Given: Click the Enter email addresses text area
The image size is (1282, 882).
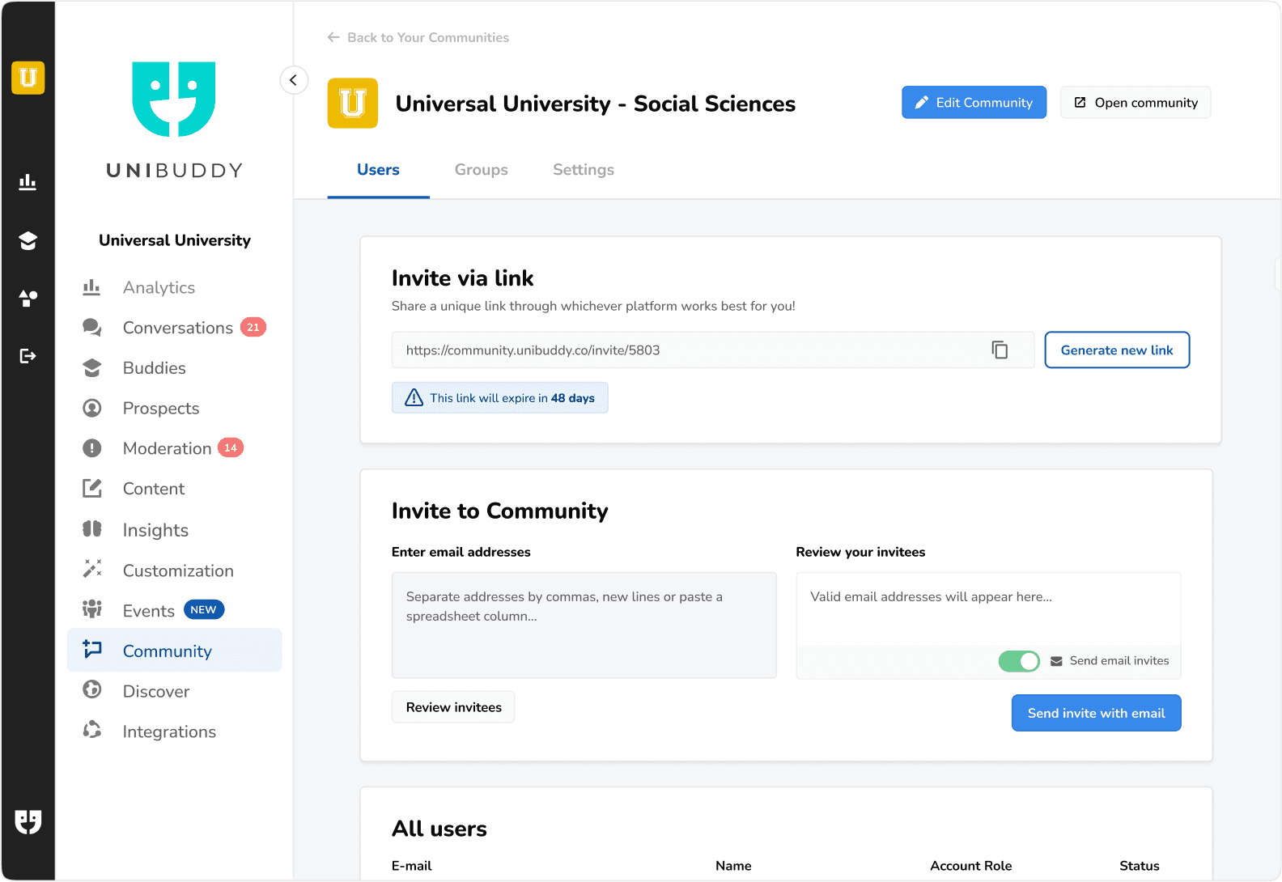Looking at the screenshot, I should 584,625.
